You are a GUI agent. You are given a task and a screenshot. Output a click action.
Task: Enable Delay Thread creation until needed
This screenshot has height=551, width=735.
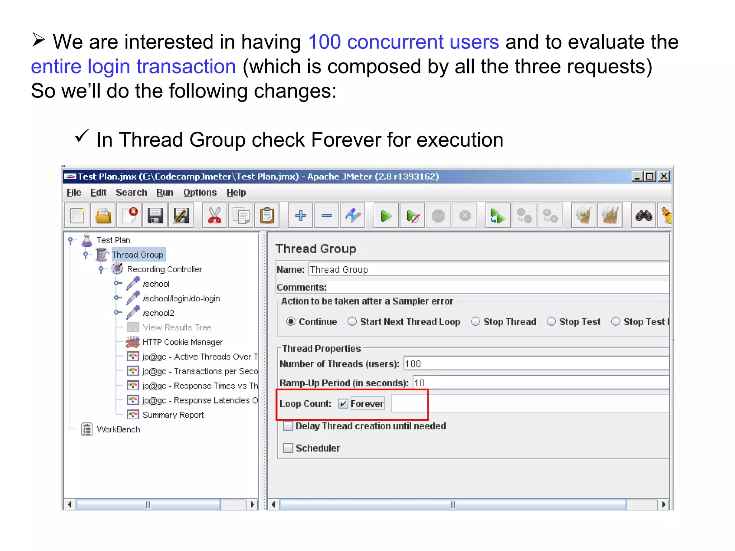(x=288, y=426)
